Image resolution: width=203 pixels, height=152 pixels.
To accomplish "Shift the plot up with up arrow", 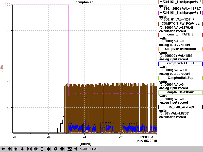I will click(x=16, y=149).
